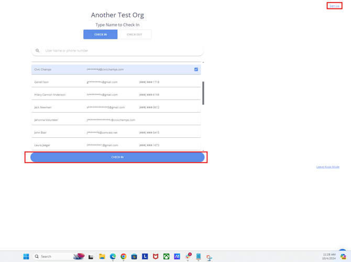Open File Explorer from the taskbar
351x262 pixels.
(102, 257)
